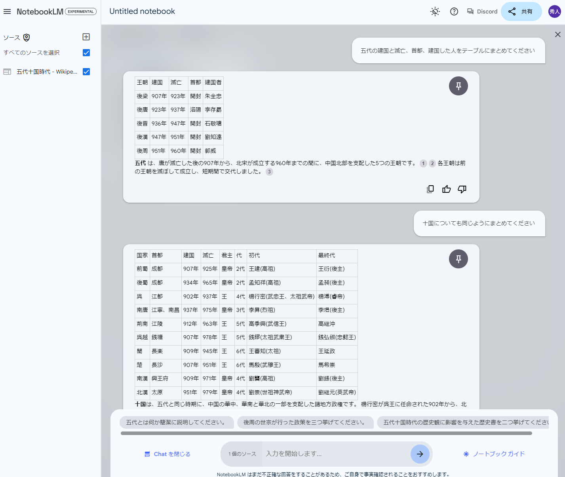The width and height of the screenshot is (565, 477).
Task: Click the 共有 share button
Action: pos(521,11)
